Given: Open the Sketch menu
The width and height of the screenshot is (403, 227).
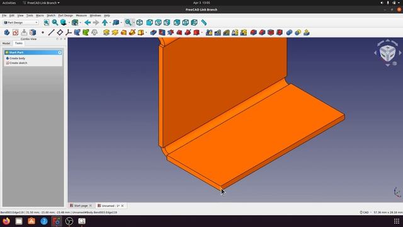Looking at the screenshot, I should 51,15.
